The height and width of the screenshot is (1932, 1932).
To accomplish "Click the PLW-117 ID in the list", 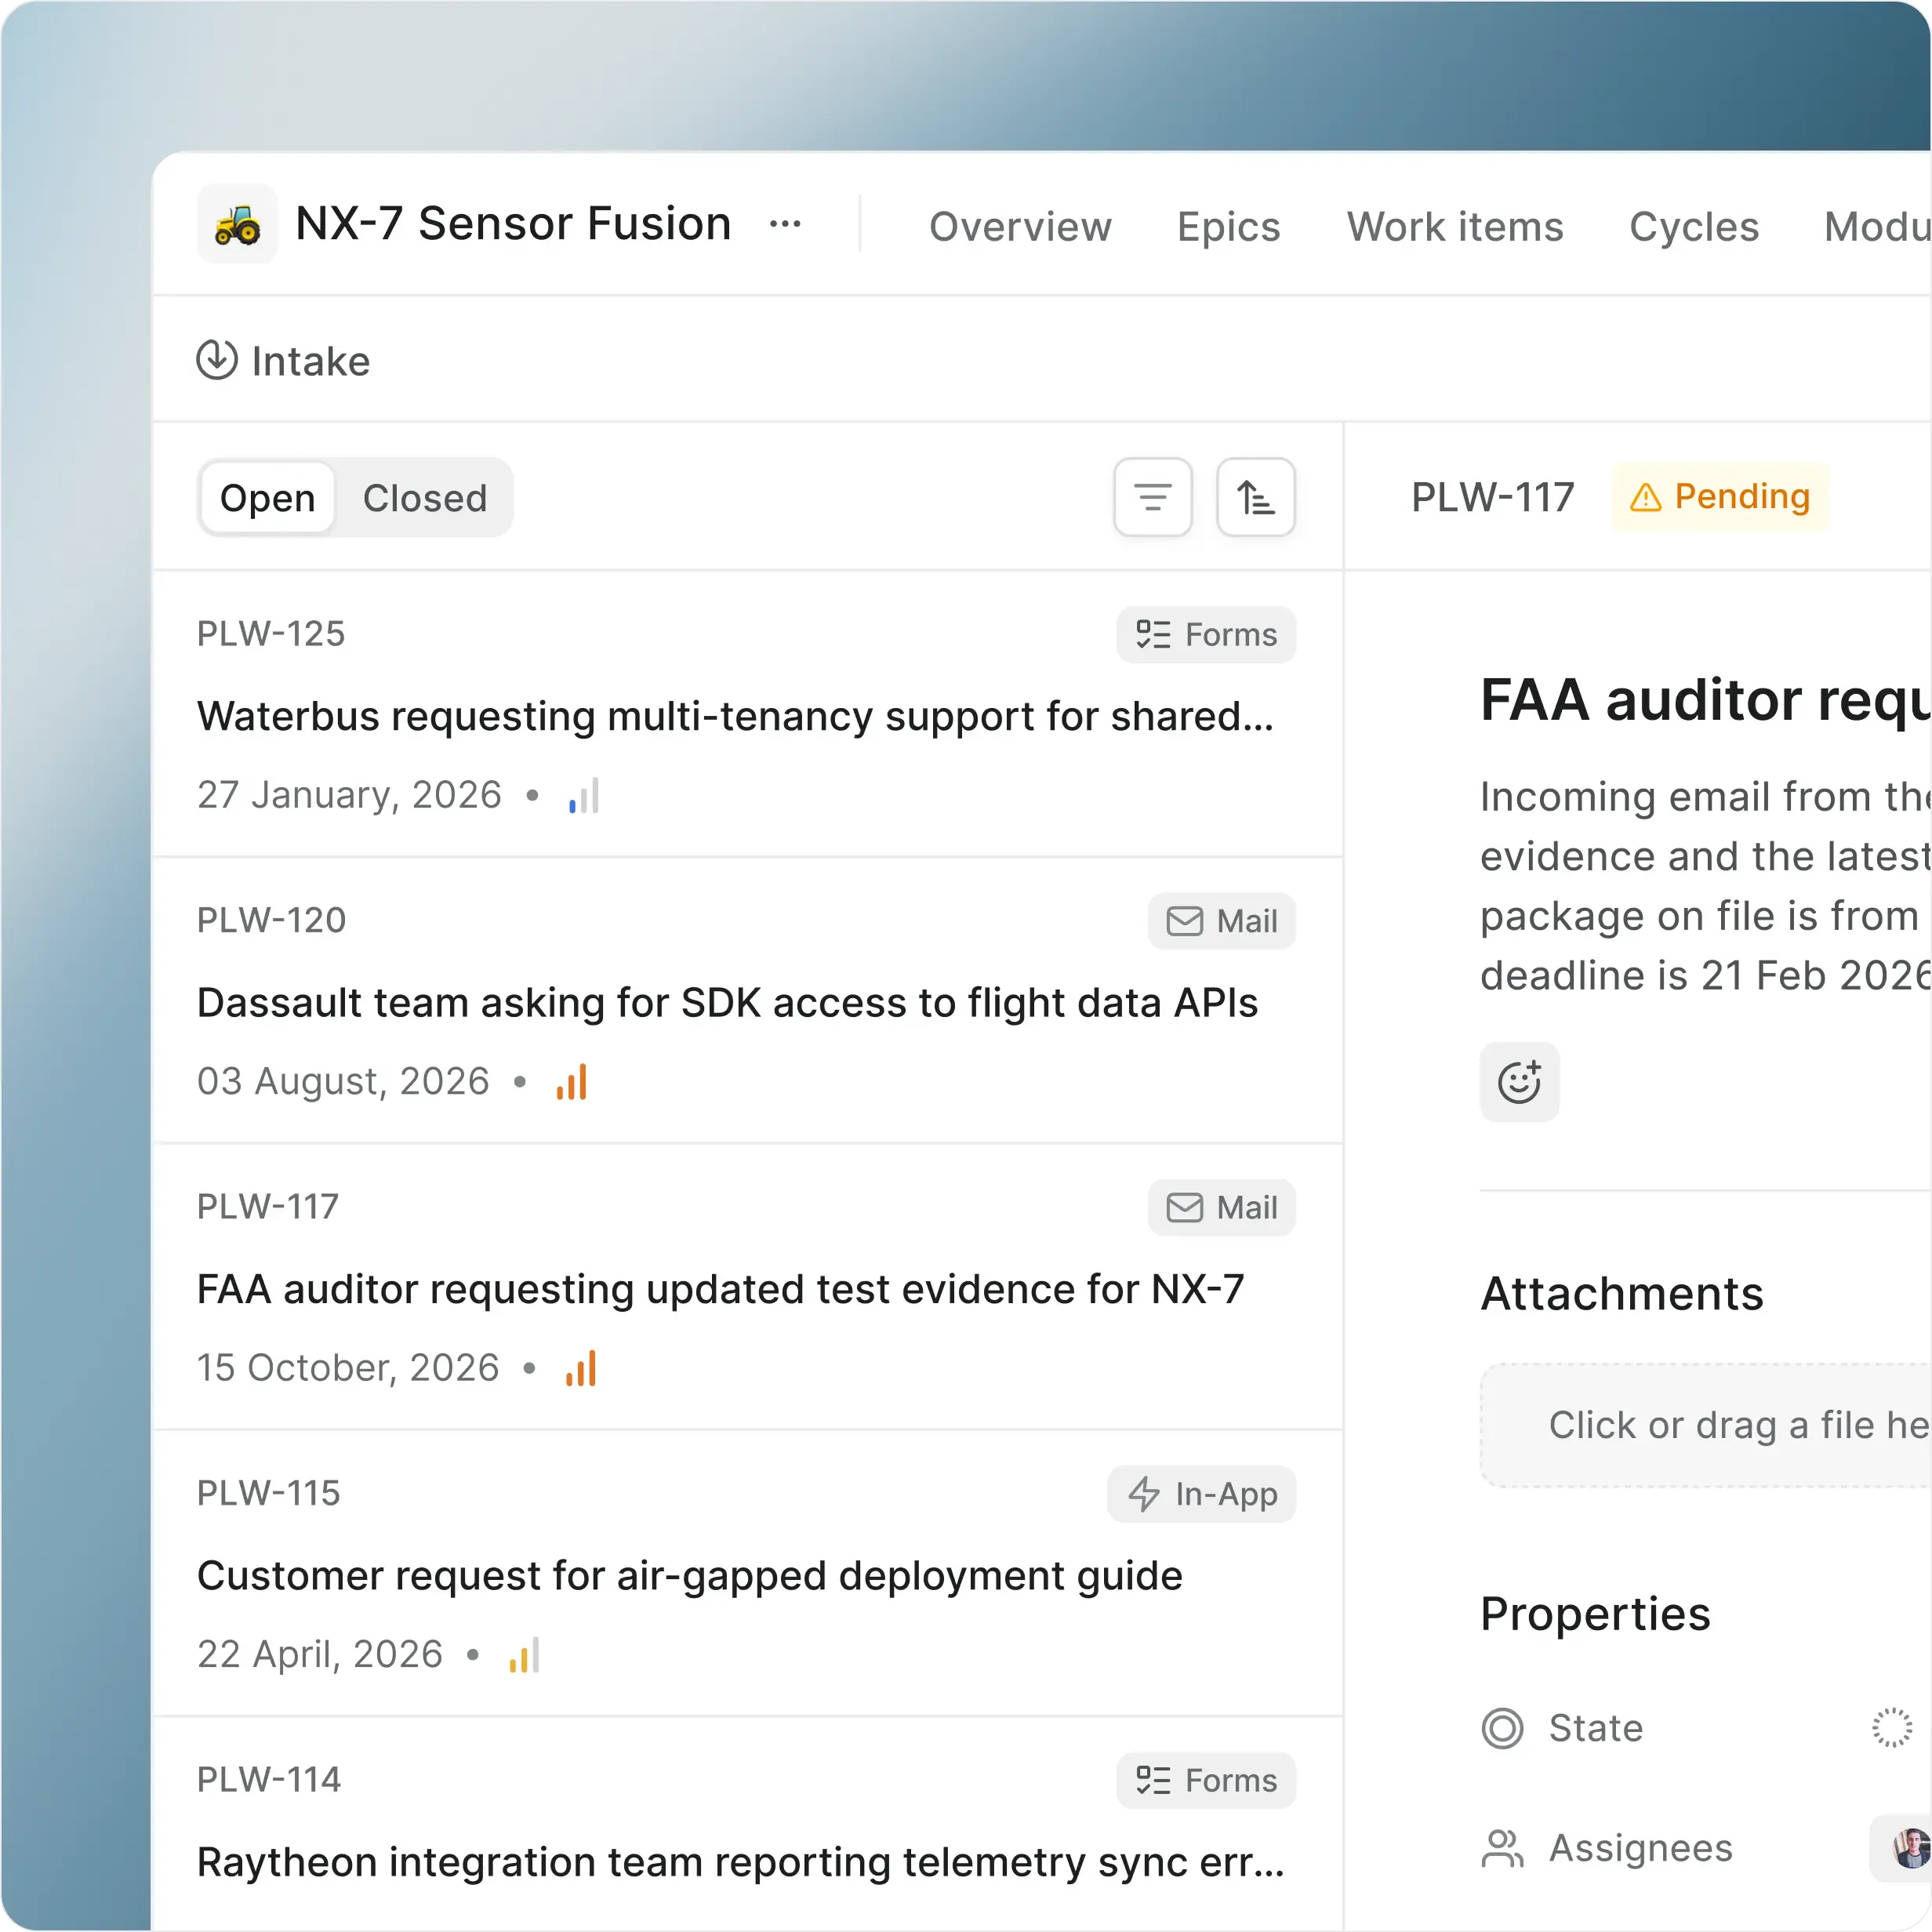I will (268, 1206).
